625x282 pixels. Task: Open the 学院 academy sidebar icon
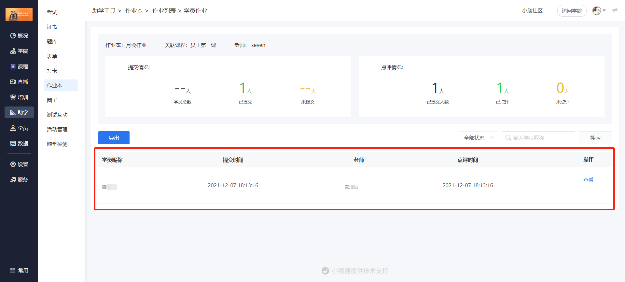[x=13, y=51]
